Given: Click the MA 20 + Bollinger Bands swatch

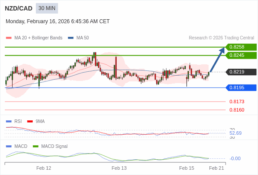Looking at the screenshot, I should pyautogui.click(x=9, y=38).
